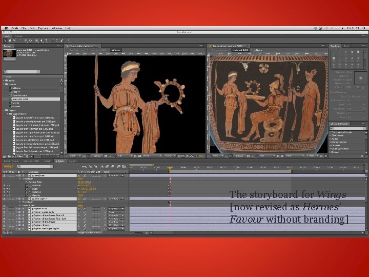This screenshot has width=369, height=277.
Task: Toggle visibility of layer 'pg hgiver head'
Action: 4,208
